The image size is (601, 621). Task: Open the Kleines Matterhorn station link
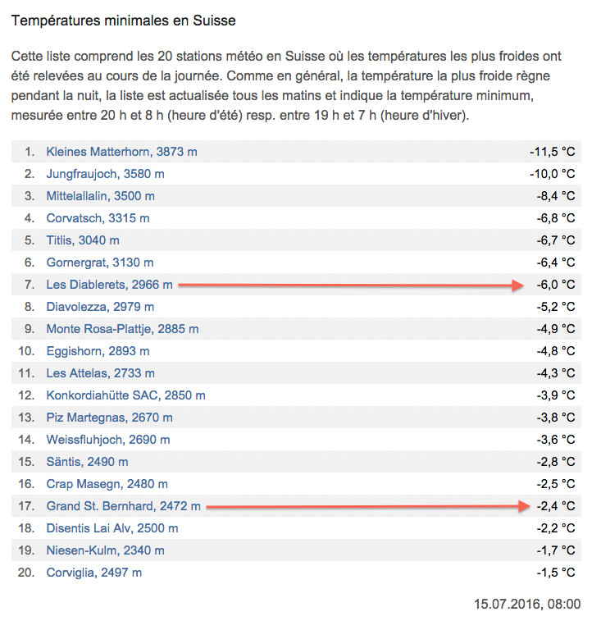tap(121, 152)
